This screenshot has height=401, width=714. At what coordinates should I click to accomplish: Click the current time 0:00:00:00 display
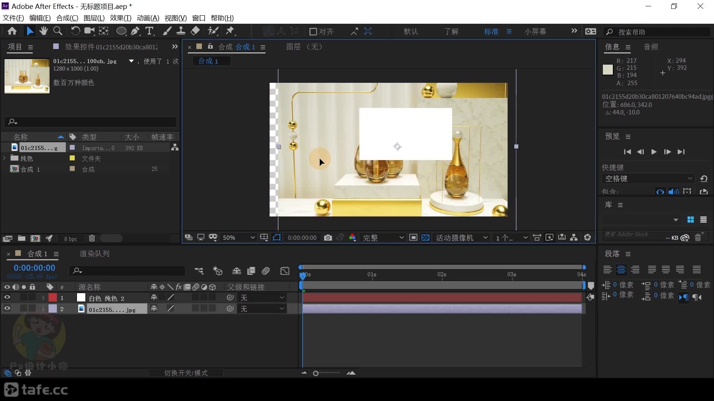coord(34,268)
